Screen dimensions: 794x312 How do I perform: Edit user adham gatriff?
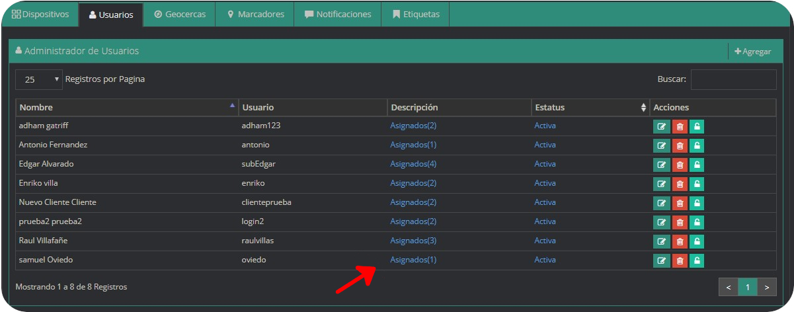[661, 126]
